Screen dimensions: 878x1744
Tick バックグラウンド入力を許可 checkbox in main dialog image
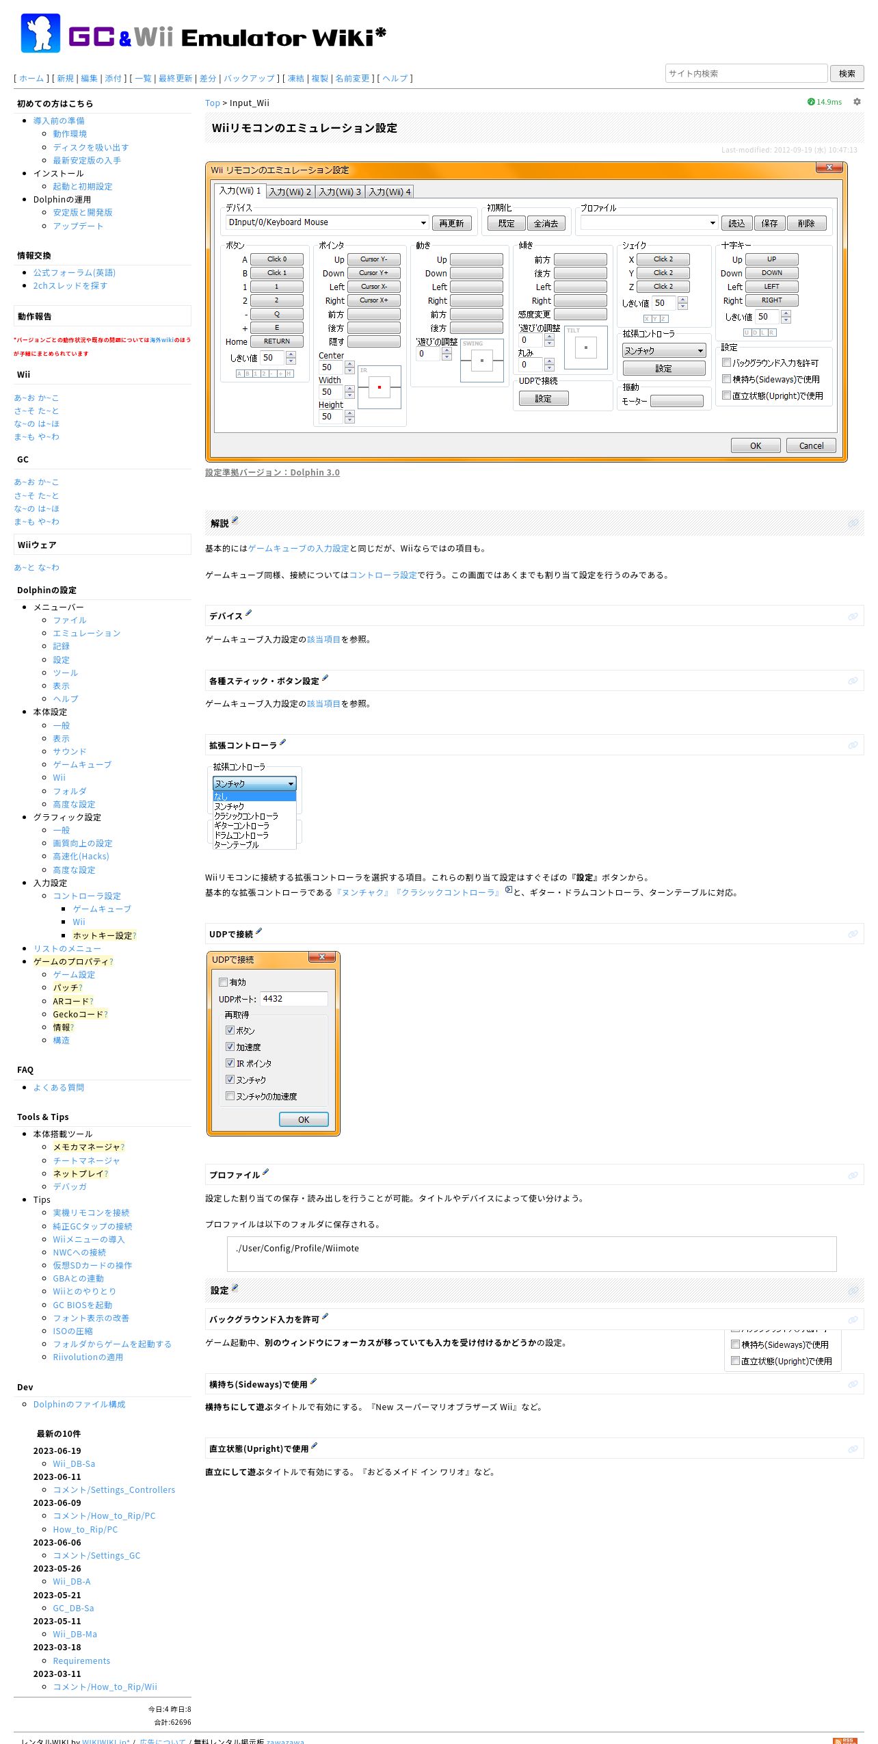[727, 363]
